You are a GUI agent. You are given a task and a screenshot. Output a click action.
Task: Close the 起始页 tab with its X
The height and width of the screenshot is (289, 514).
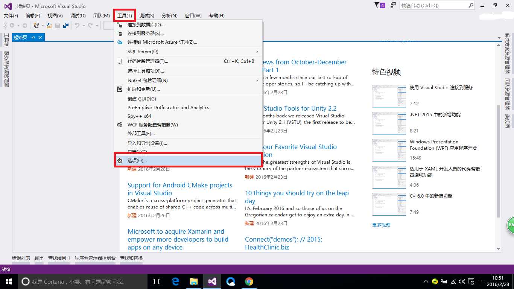point(40,37)
